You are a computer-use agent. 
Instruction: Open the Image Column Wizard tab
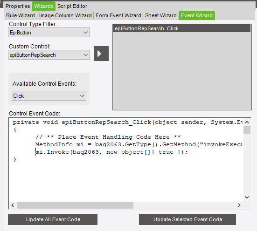point(65,15)
